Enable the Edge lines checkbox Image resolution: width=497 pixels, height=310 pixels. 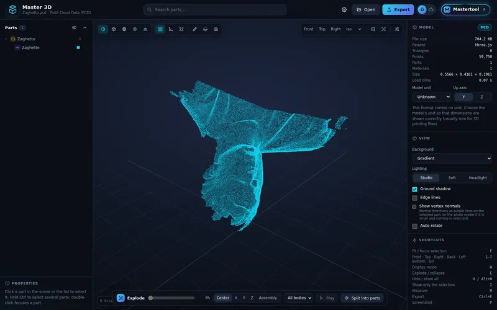tap(414, 198)
